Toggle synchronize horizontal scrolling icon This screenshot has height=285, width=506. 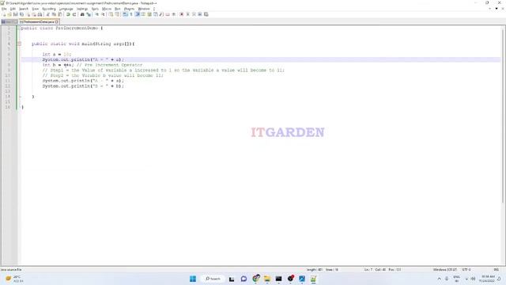coord(117,14)
